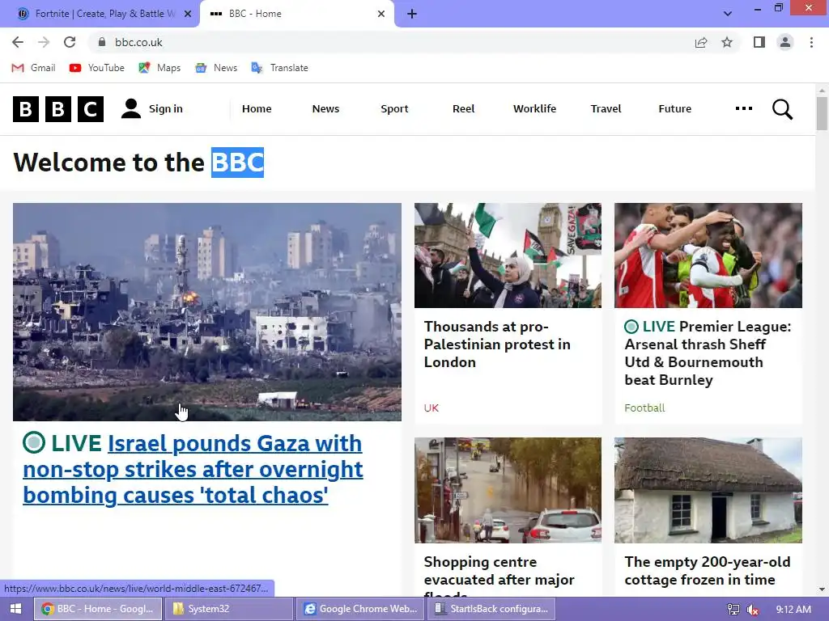View site info via the padlock icon
This screenshot has height=621, width=829.
pyautogui.click(x=102, y=42)
